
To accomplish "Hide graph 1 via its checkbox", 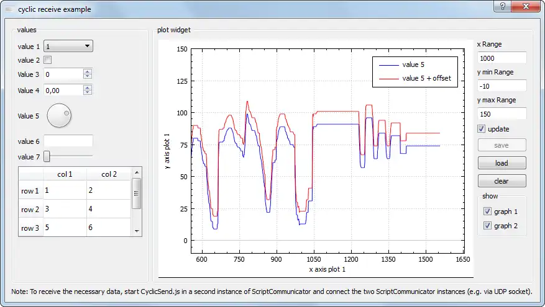I will (487, 211).
